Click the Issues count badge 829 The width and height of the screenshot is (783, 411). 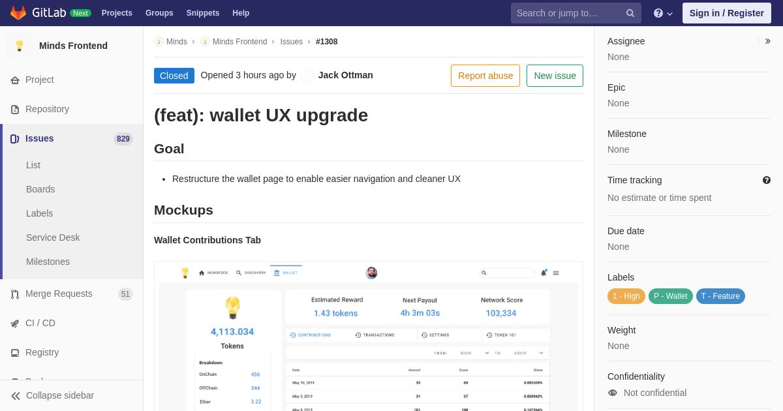[x=123, y=139]
